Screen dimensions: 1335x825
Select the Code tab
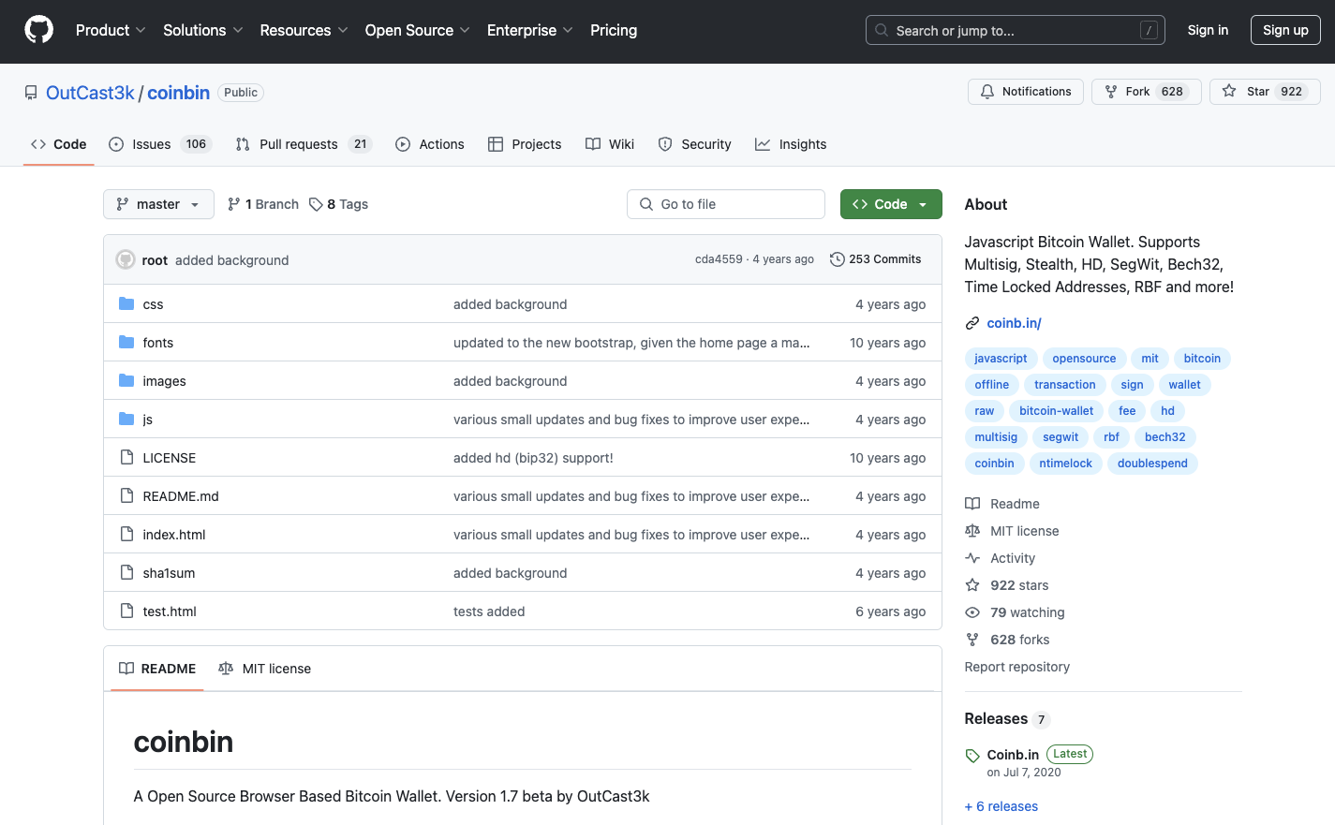[59, 144]
